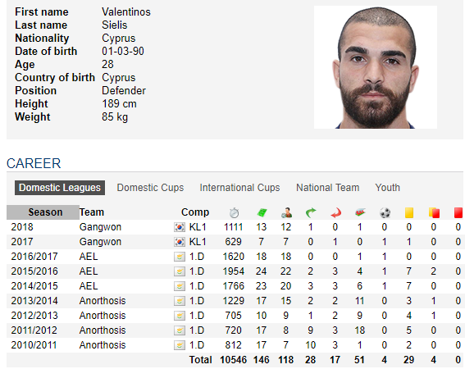
Task: Click the lineups player icon
Action: 286,212
